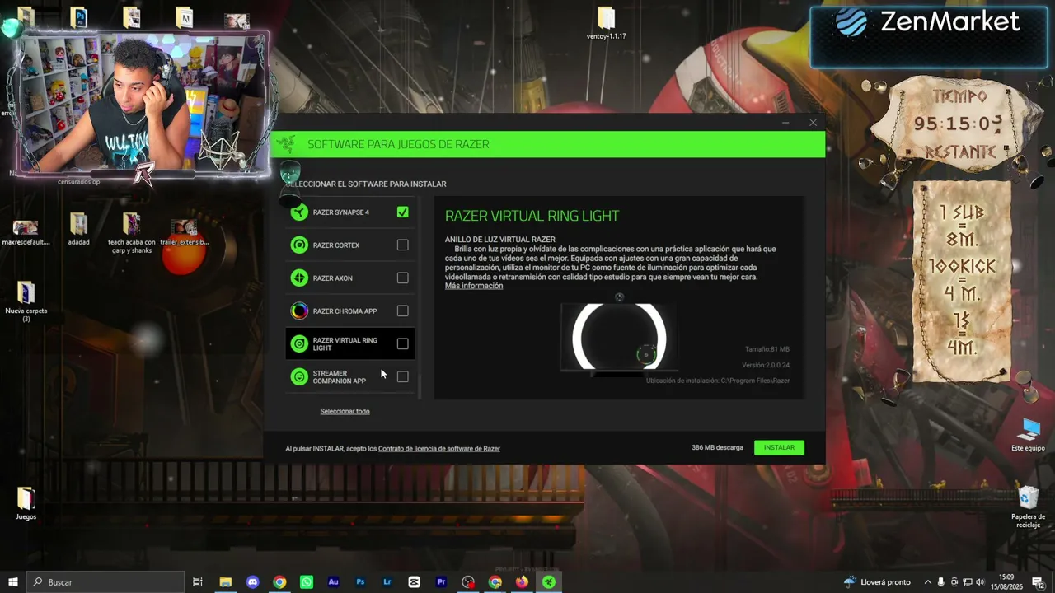
Task: Select the Razer Virtual Ring Light icon
Action: 299,344
